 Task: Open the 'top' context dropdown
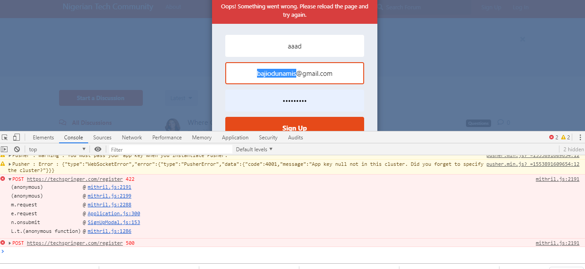coord(56,149)
